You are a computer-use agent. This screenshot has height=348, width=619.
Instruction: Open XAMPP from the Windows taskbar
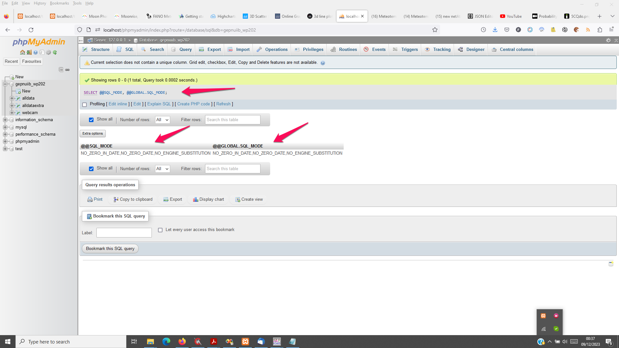click(245, 342)
